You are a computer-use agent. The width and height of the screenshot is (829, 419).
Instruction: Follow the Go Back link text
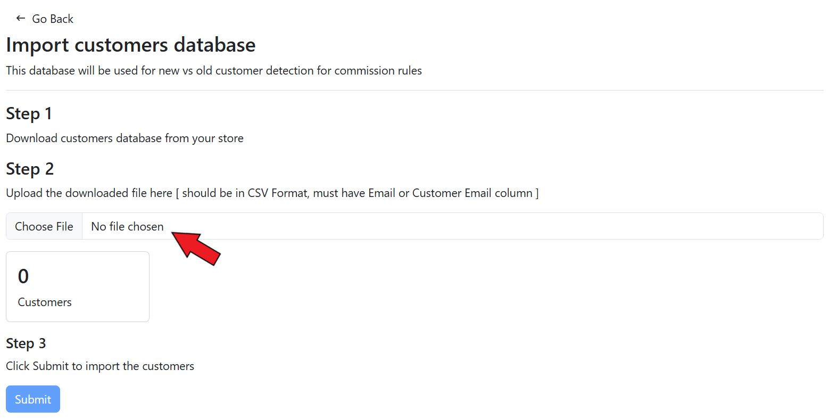tap(53, 19)
